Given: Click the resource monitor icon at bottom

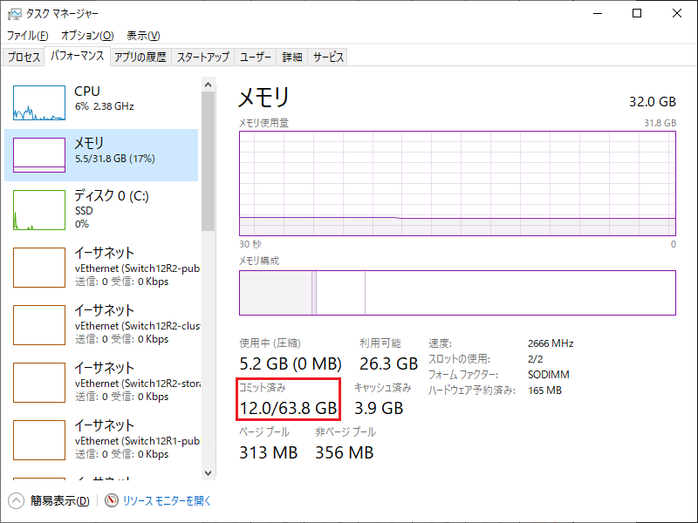Looking at the screenshot, I should coord(111,501).
